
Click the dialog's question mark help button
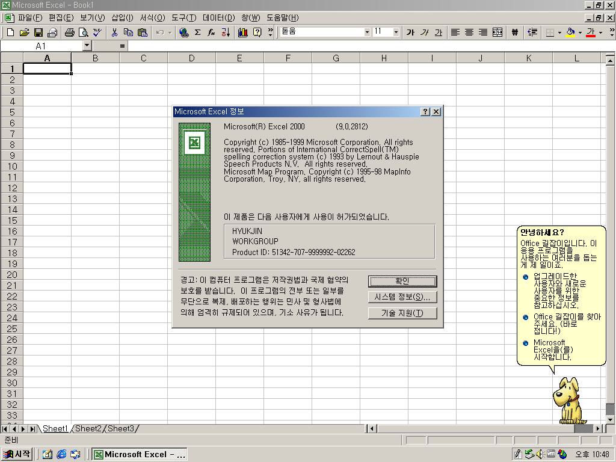(x=425, y=111)
